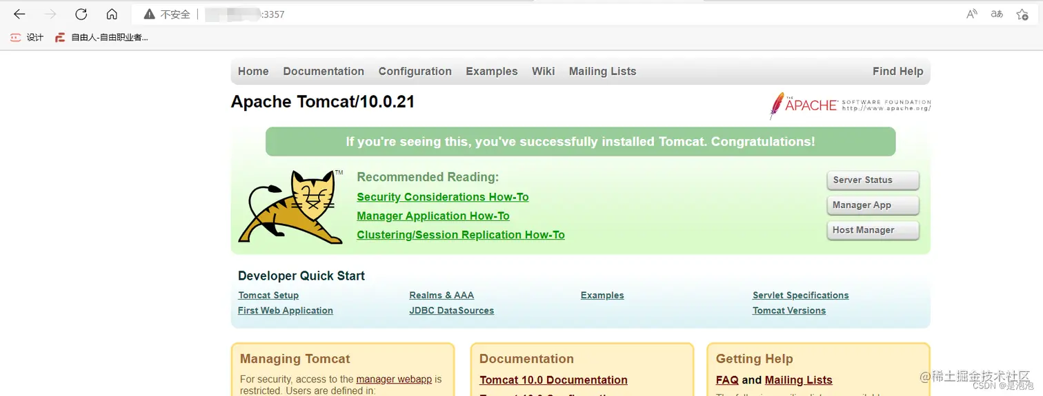Open the Documentation nav item
1043x396 pixels.
click(x=324, y=72)
